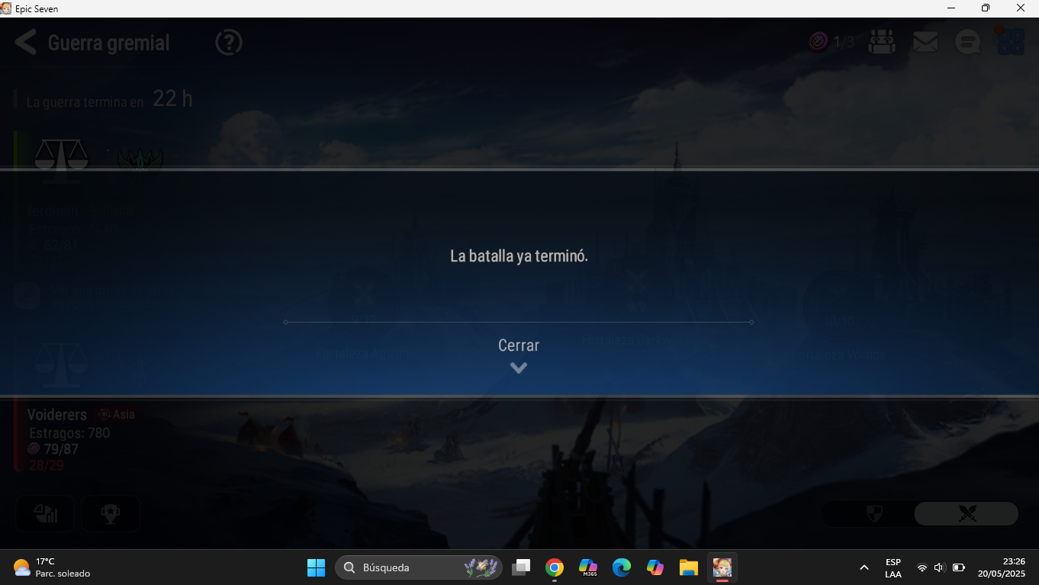The image size is (1039, 585).
Task: Open Google Chrome from the taskbar
Action: [555, 567]
